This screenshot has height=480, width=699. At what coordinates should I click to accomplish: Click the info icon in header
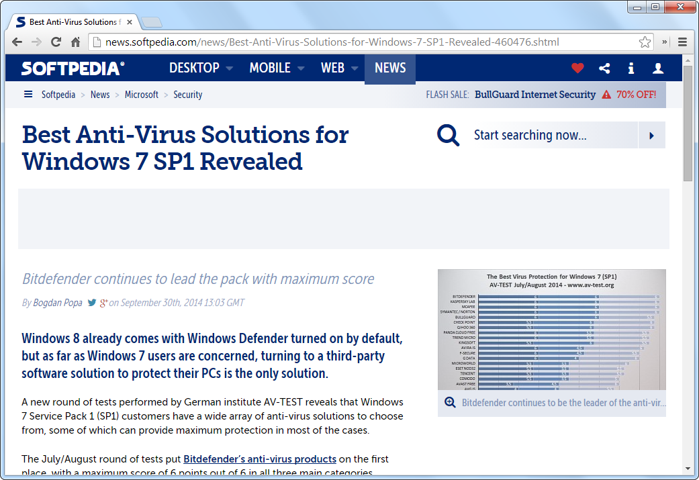(631, 68)
